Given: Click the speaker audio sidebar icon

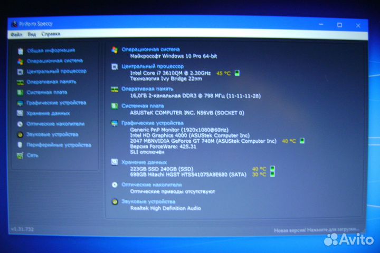Looking at the screenshot, I should pyautogui.click(x=20, y=134).
